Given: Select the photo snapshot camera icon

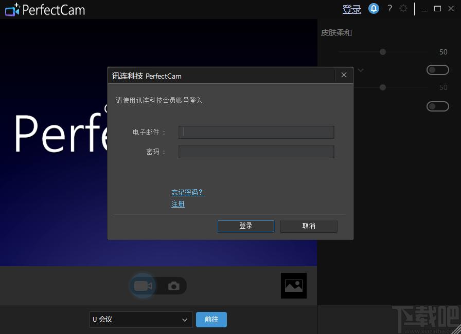Looking at the screenshot, I should pyautogui.click(x=174, y=286).
